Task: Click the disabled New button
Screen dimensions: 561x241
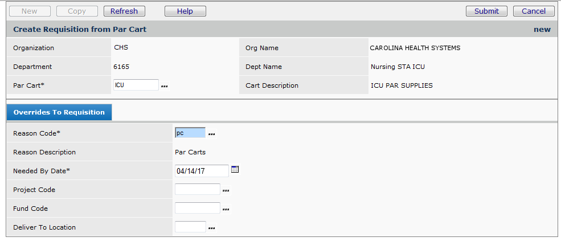Action: tap(29, 11)
